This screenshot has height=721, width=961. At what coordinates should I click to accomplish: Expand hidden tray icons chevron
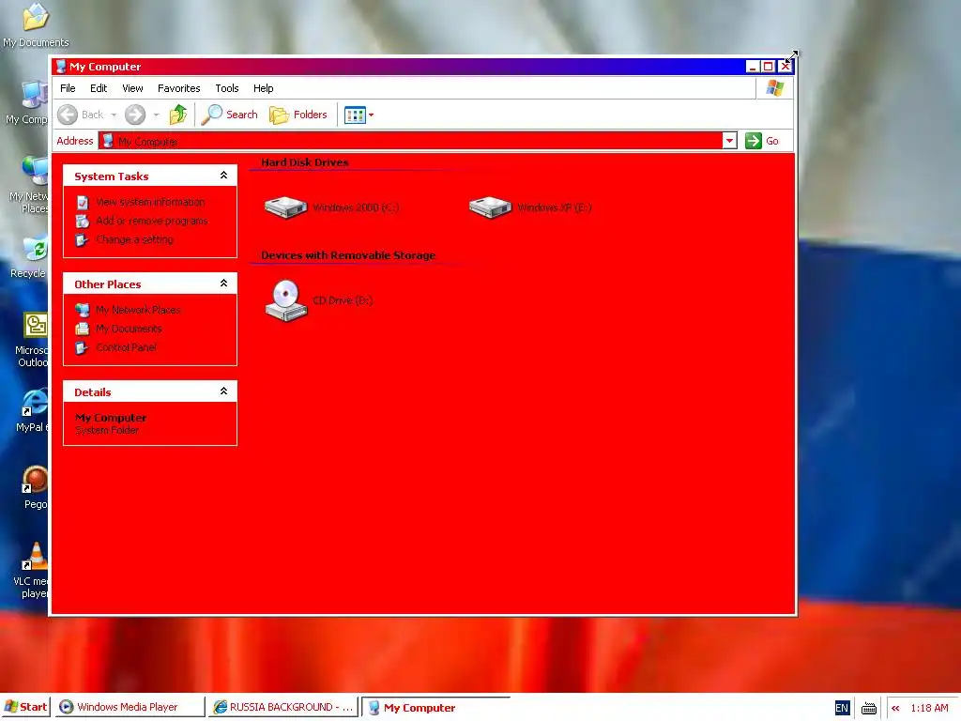895,708
